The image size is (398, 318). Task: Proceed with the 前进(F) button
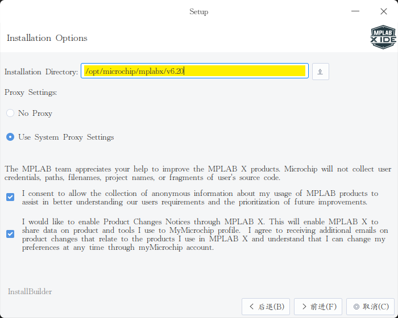tap(318, 307)
